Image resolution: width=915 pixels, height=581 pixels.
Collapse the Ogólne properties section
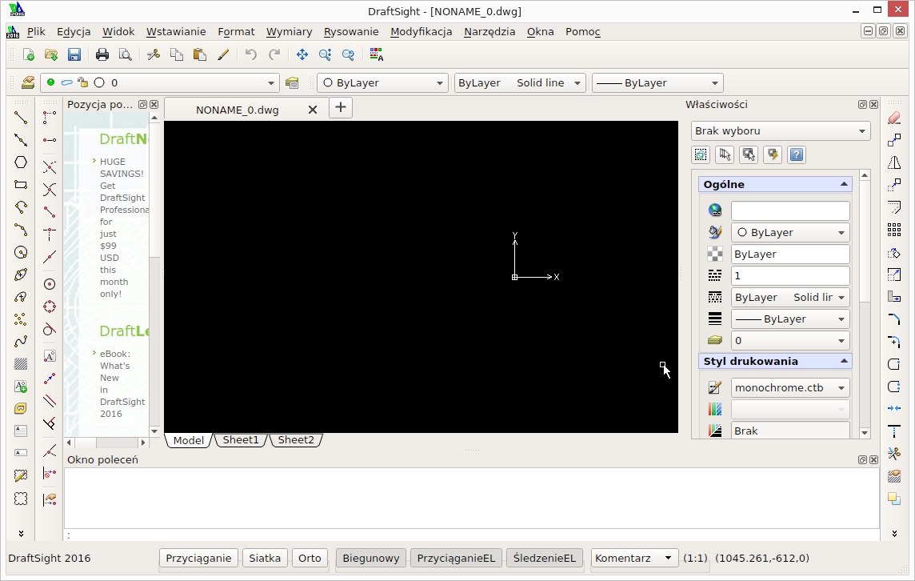844,184
